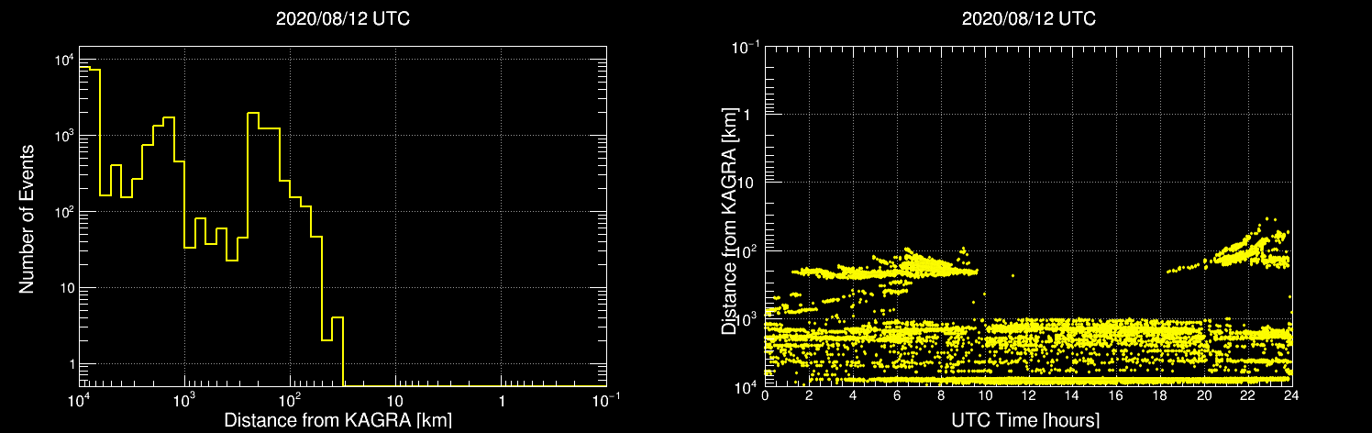Click the 10^2 tick on the scatter plot's y-axis
Image resolution: width=1372 pixels, height=433 pixels.
coord(746,251)
